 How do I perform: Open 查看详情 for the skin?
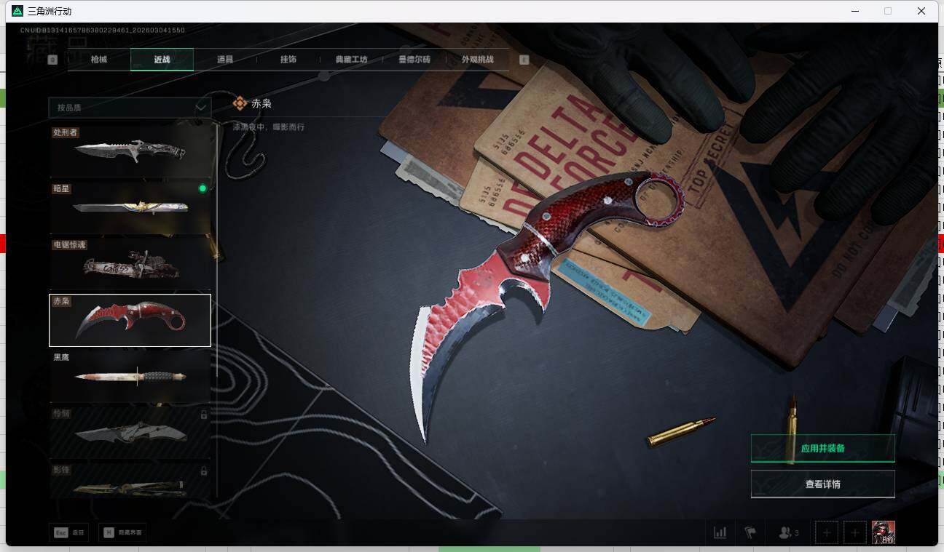(x=823, y=484)
